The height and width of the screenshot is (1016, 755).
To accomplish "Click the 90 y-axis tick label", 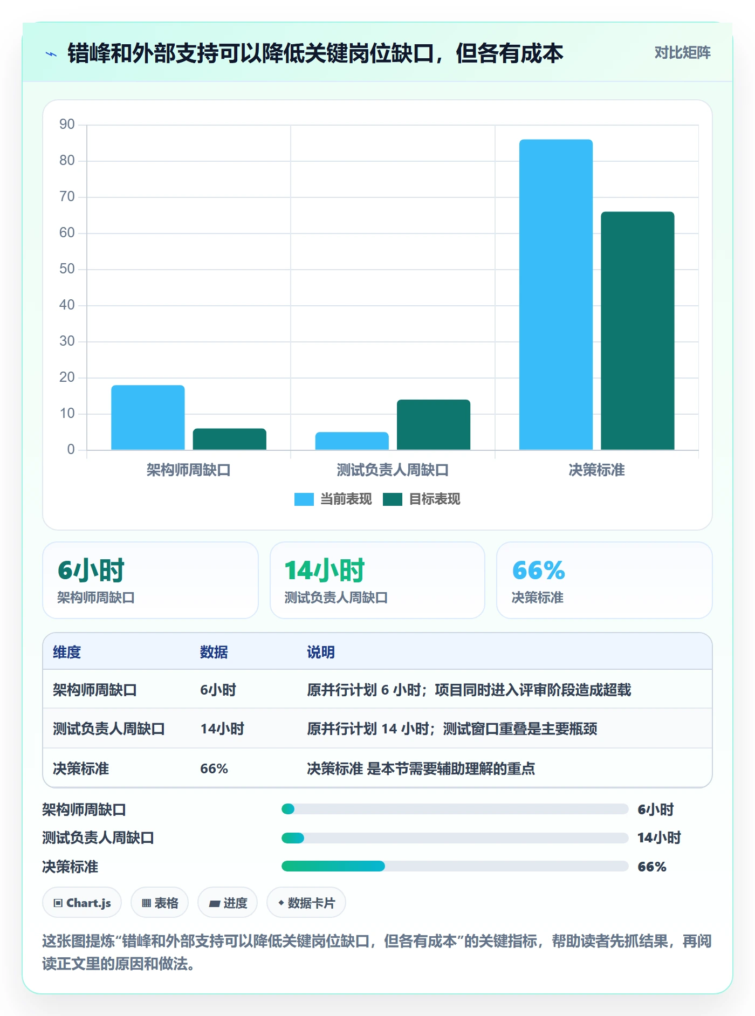I will click(x=67, y=125).
